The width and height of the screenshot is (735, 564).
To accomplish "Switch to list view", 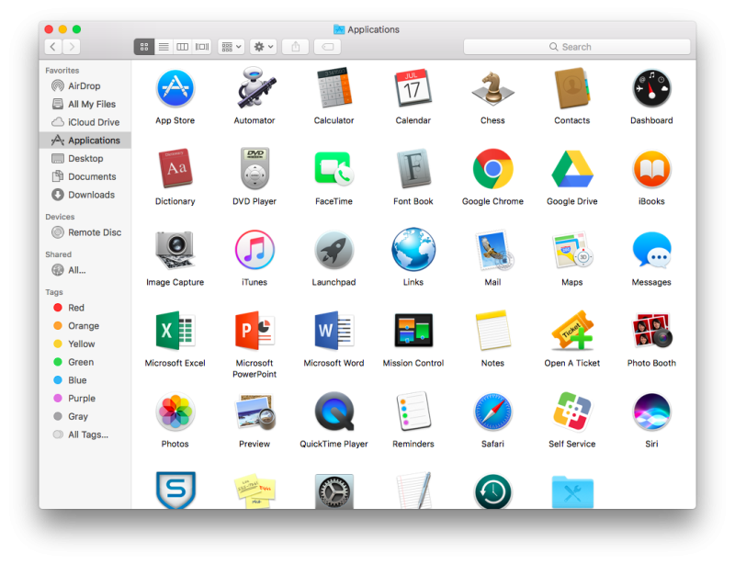I will pyautogui.click(x=164, y=46).
